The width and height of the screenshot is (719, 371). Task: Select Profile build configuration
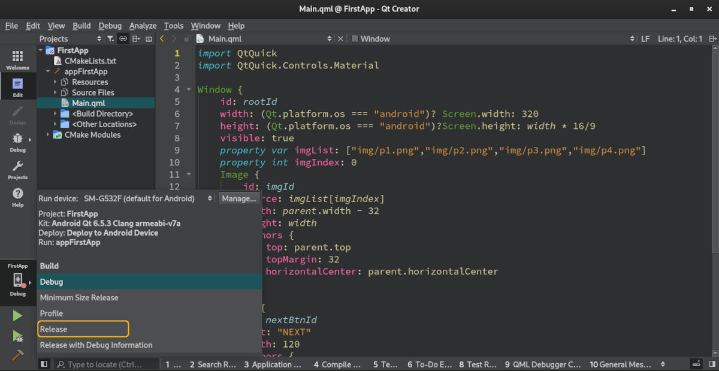149,313
